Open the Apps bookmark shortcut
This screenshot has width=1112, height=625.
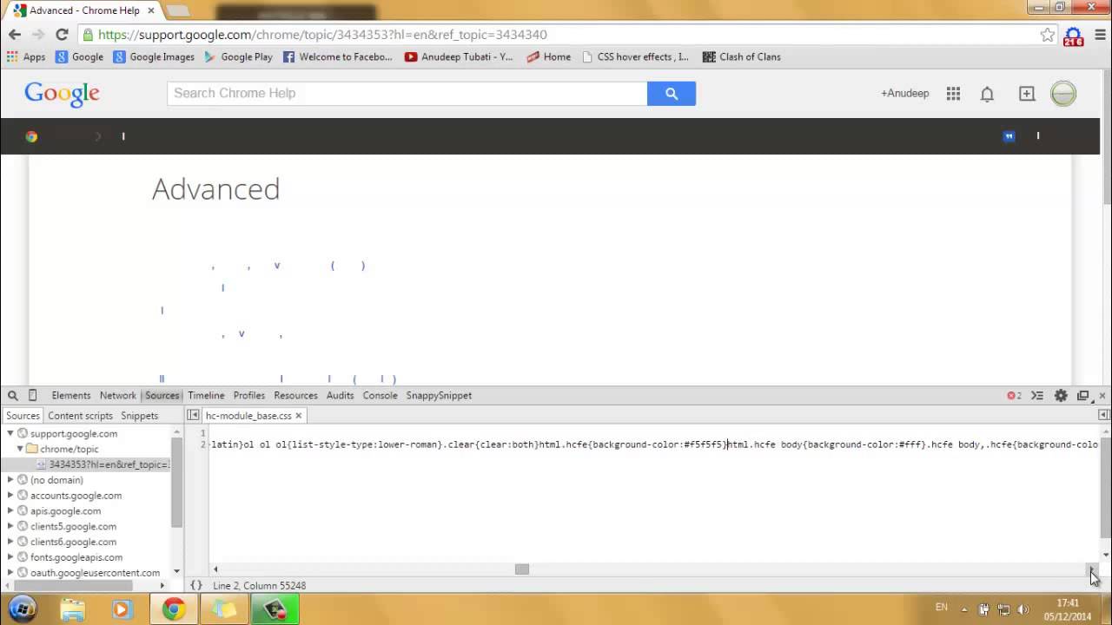coord(26,57)
